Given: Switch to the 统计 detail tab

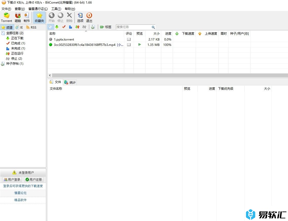Looking at the screenshot, I should click(x=70, y=83).
